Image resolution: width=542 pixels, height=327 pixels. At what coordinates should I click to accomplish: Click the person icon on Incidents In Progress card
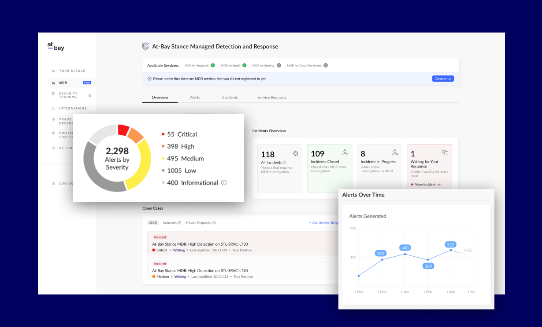click(x=395, y=153)
